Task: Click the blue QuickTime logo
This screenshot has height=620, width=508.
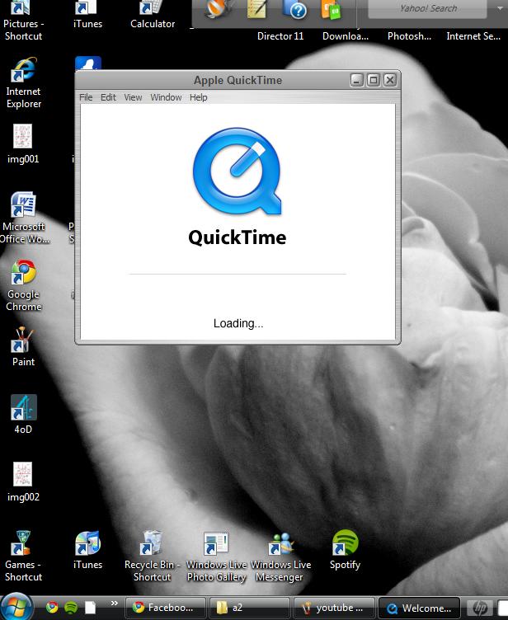Action: coord(237,171)
